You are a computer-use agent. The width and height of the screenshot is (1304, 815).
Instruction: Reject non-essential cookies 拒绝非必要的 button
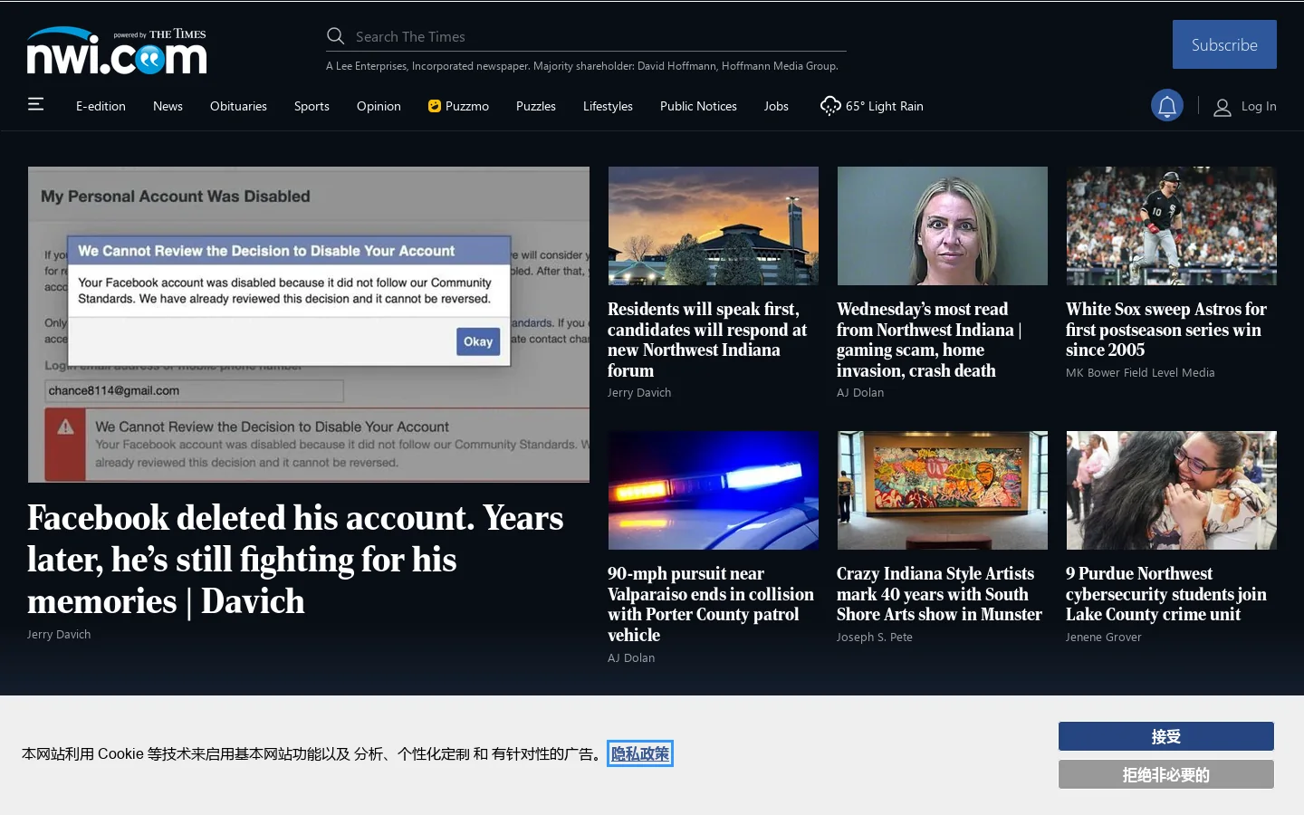pos(1165,774)
